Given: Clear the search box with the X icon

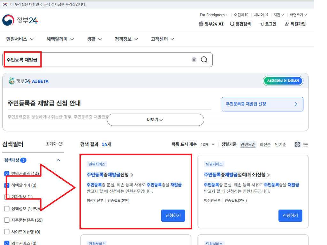Looking at the screenshot, I should point(194,60).
